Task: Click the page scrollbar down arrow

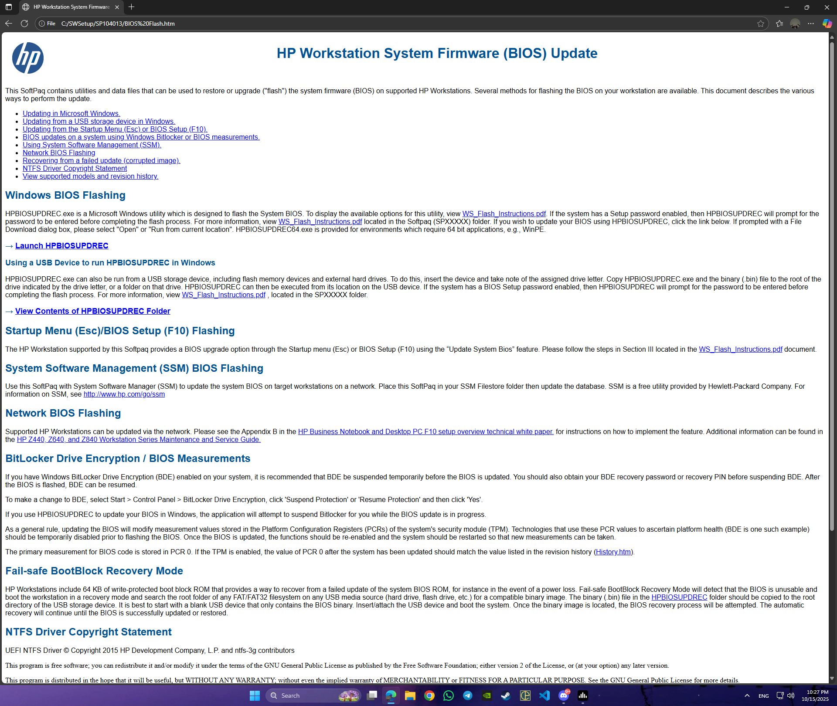Action: click(x=832, y=678)
